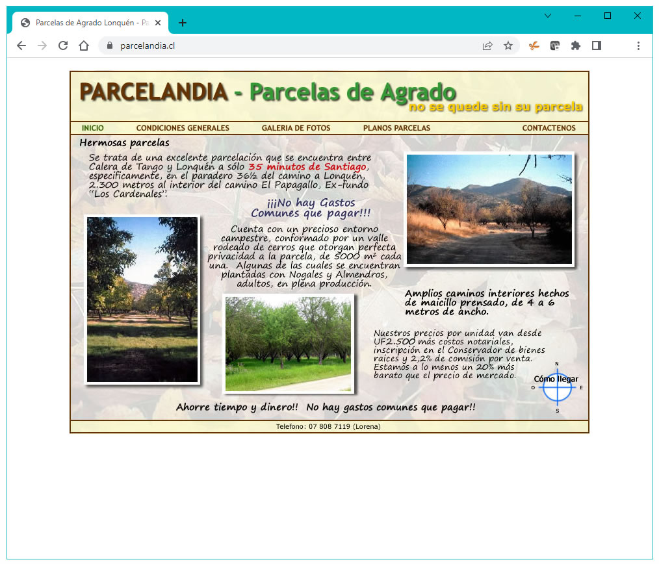The width and height of the screenshot is (659, 564).
Task: Open a new browser tab
Action: pyautogui.click(x=183, y=23)
